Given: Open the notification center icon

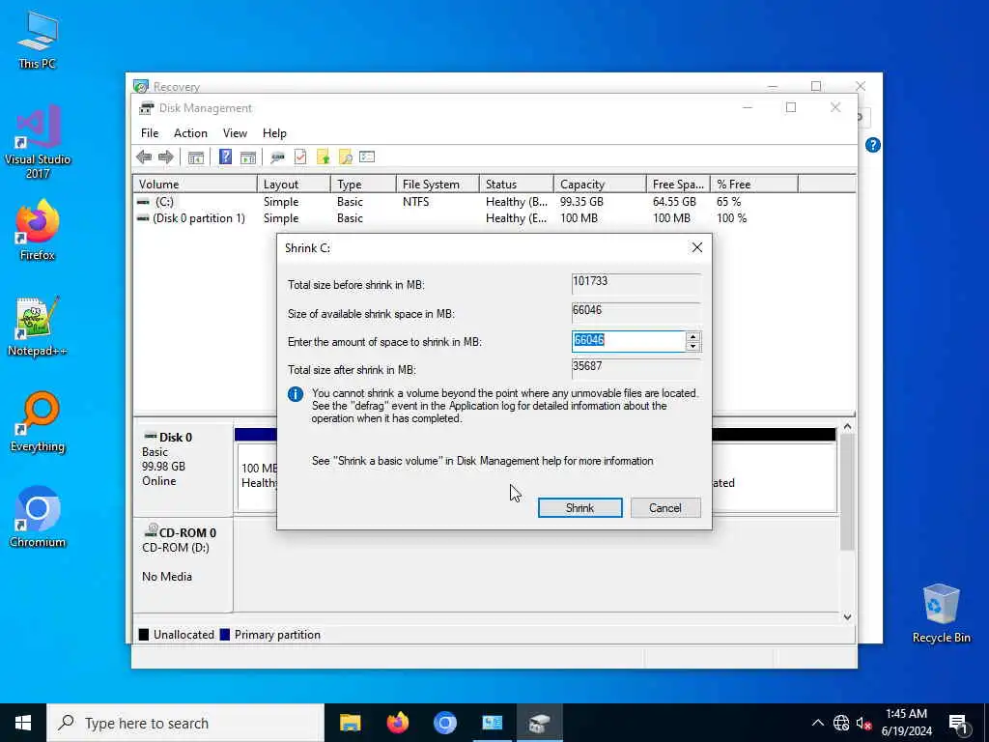Looking at the screenshot, I should click(x=958, y=723).
